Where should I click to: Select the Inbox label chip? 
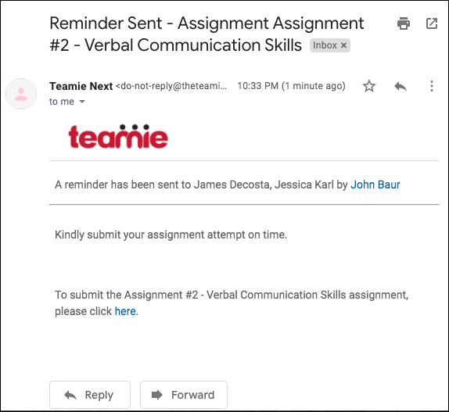[x=325, y=45]
